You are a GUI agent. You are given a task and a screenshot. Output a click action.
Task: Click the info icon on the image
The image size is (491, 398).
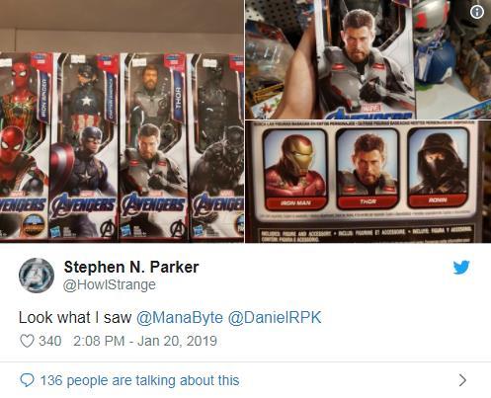point(477,12)
